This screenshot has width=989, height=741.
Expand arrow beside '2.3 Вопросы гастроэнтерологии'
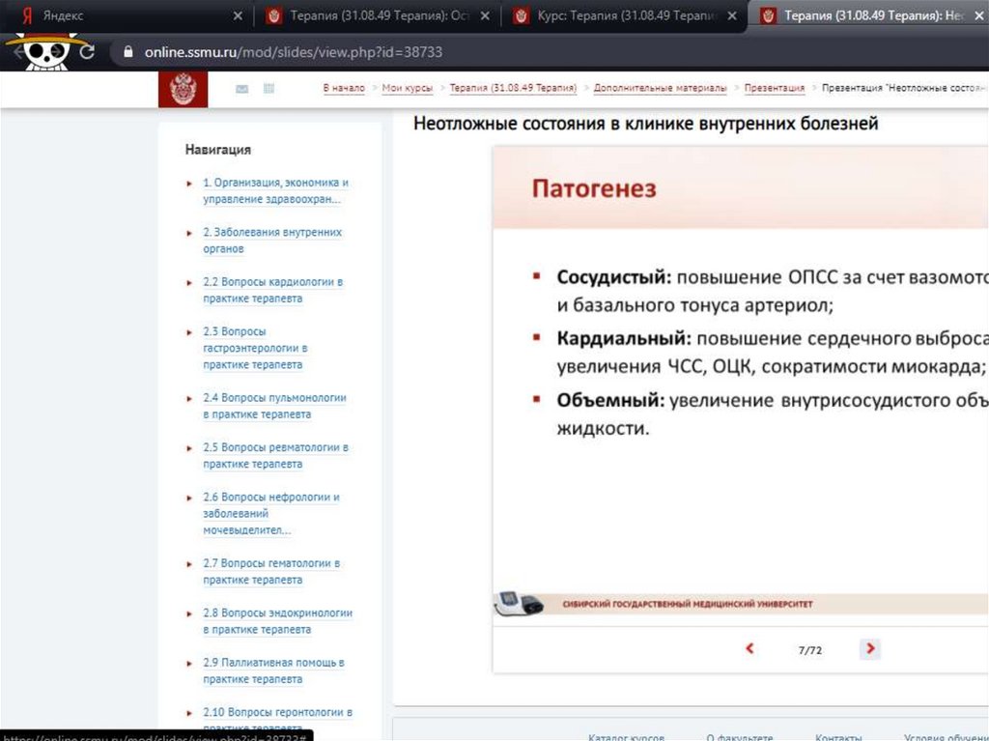click(x=189, y=332)
